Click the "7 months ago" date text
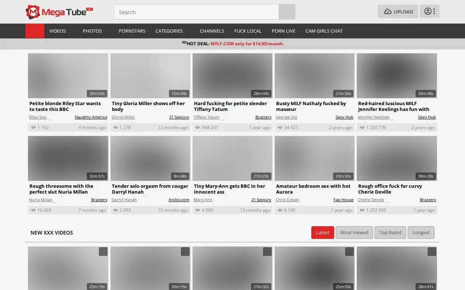This screenshot has height=290, width=465. pos(92,210)
